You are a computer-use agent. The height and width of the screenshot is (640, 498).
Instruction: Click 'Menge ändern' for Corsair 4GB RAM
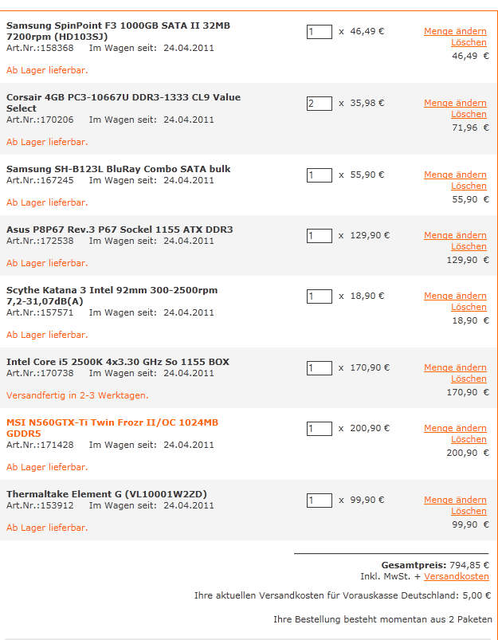[455, 103]
